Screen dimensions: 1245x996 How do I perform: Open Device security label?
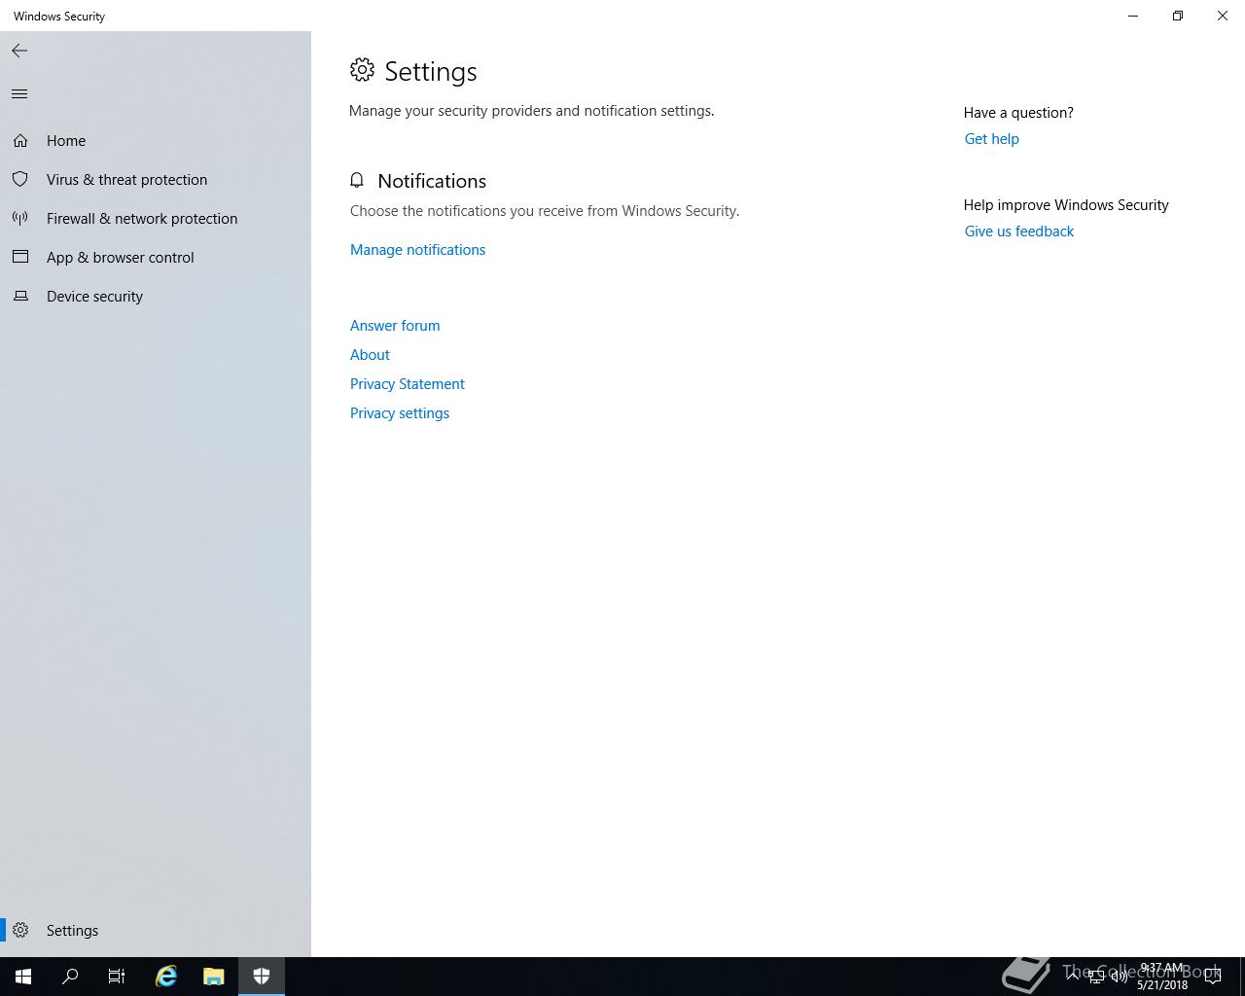(94, 297)
